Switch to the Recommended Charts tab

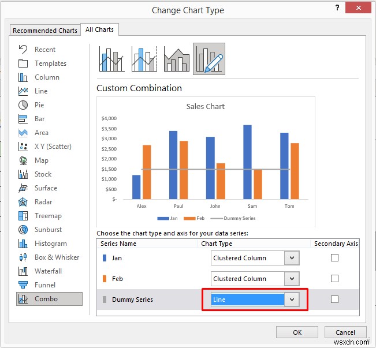(x=45, y=31)
